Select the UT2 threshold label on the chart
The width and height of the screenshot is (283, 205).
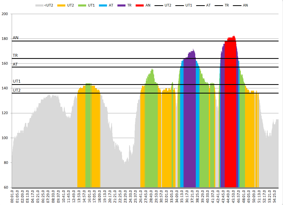(17, 90)
